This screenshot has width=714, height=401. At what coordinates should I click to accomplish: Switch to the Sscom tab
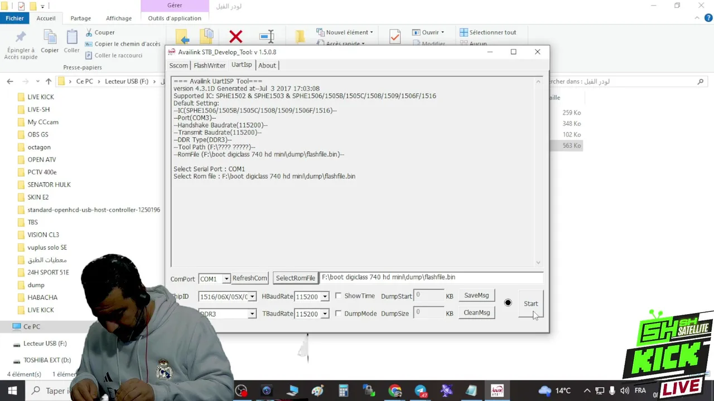click(178, 65)
